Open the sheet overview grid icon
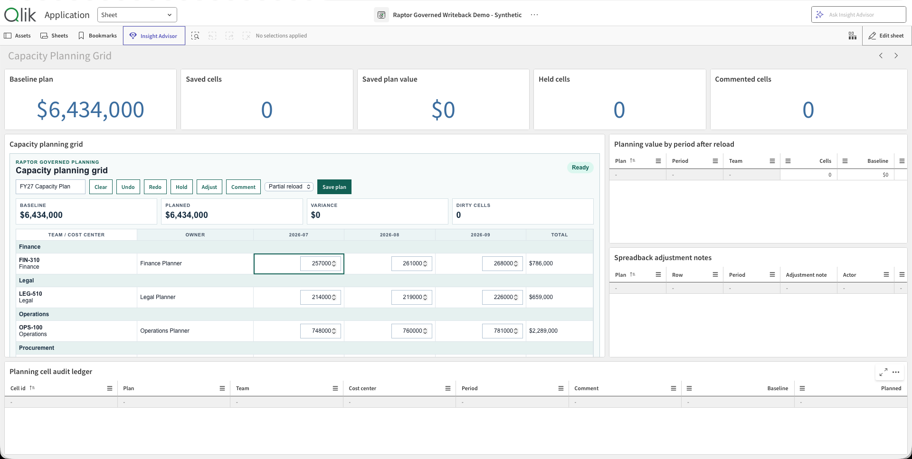This screenshot has width=912, height=459. pos(853,36)
